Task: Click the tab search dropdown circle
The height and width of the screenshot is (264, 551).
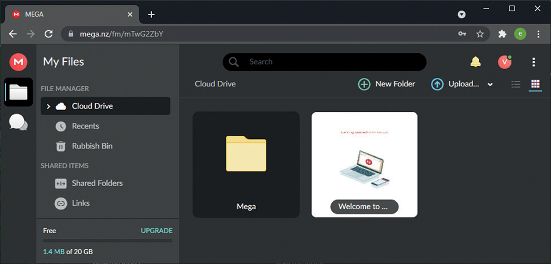Action: click(x=462, y=14)
